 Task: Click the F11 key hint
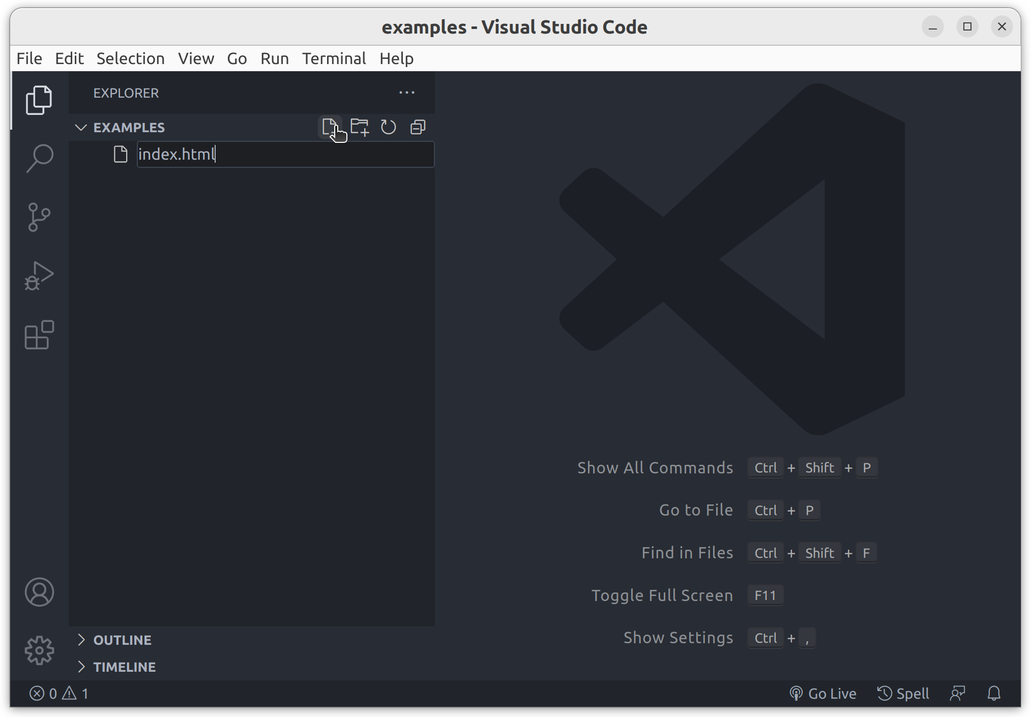click(765, 595)
